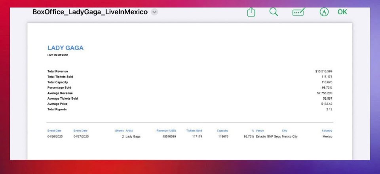Select the Country column header
Image resolution: width=380 pixels, height=174 pixels.
[x=327, y=130]
